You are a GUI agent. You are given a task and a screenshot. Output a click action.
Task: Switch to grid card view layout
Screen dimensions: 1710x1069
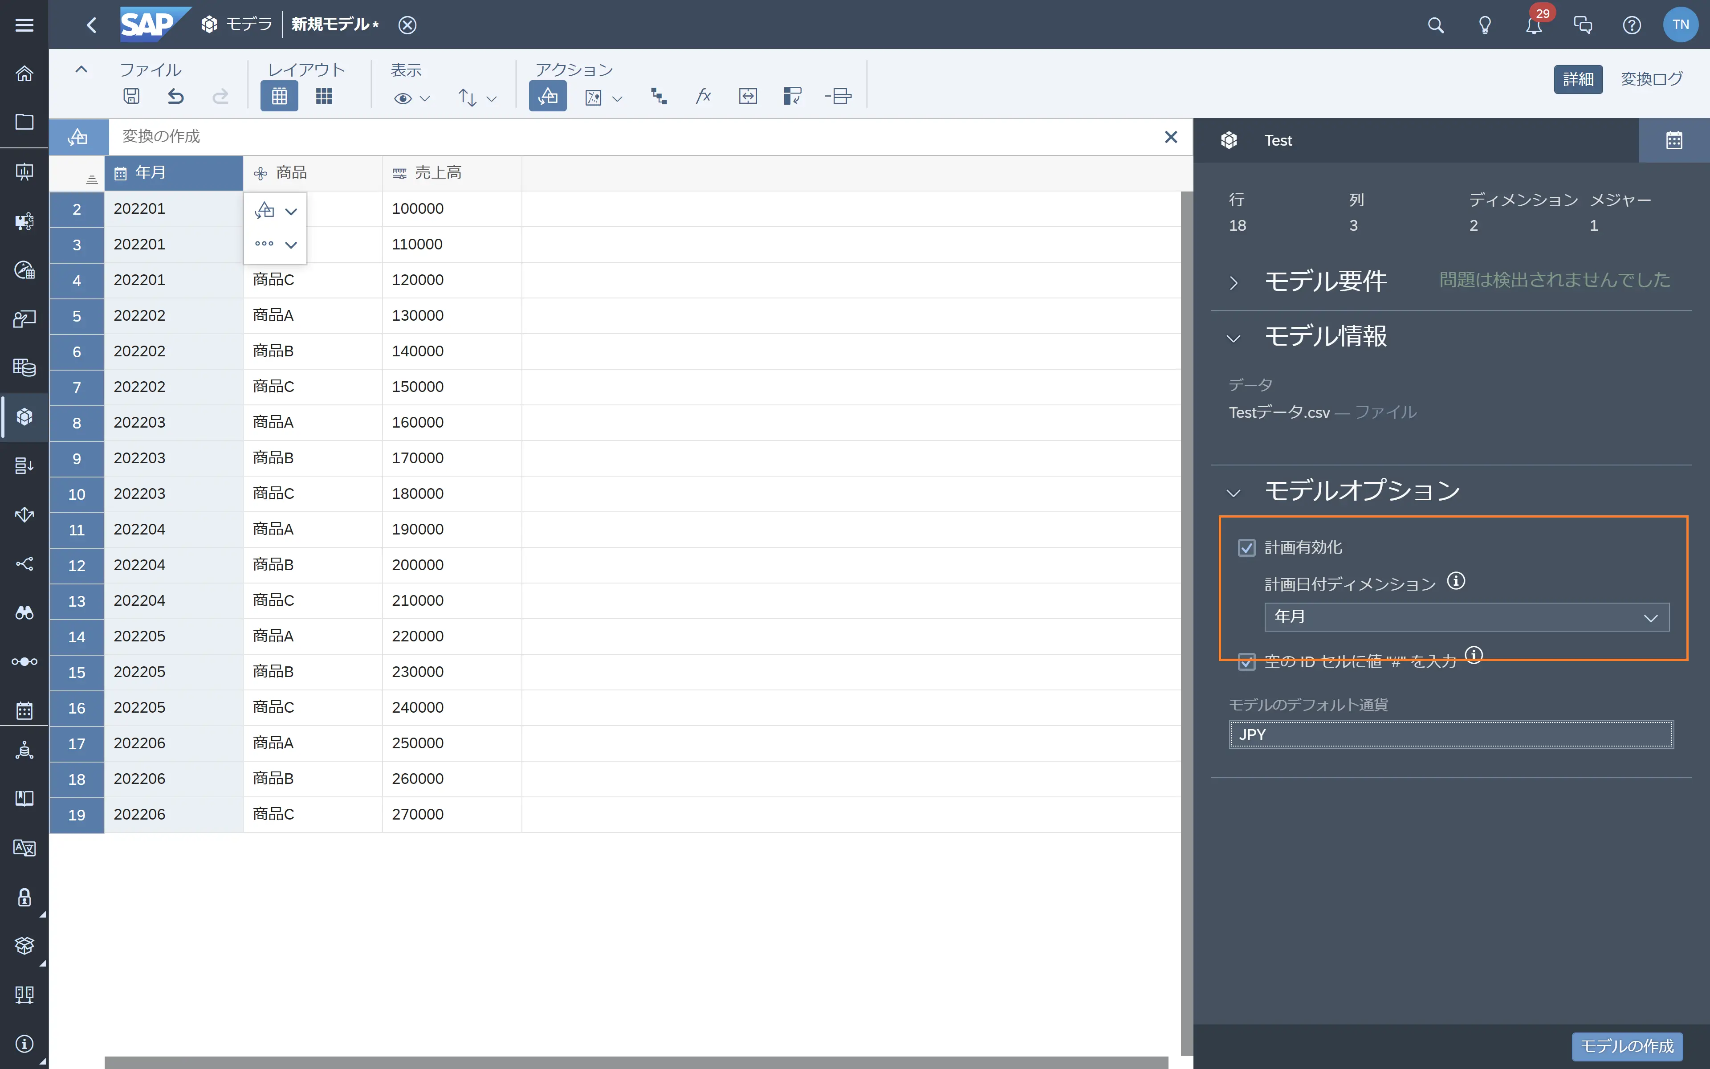(x=324, y=96)
